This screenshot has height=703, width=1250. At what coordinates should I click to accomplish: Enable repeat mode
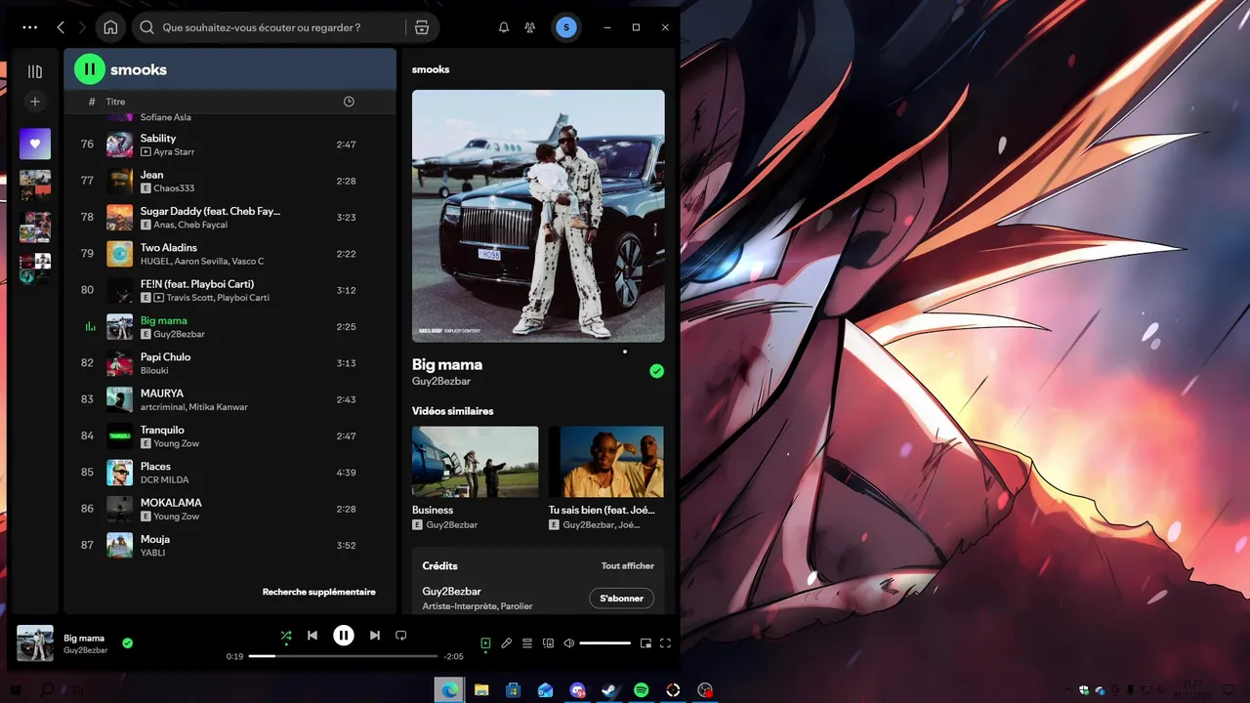400,636
